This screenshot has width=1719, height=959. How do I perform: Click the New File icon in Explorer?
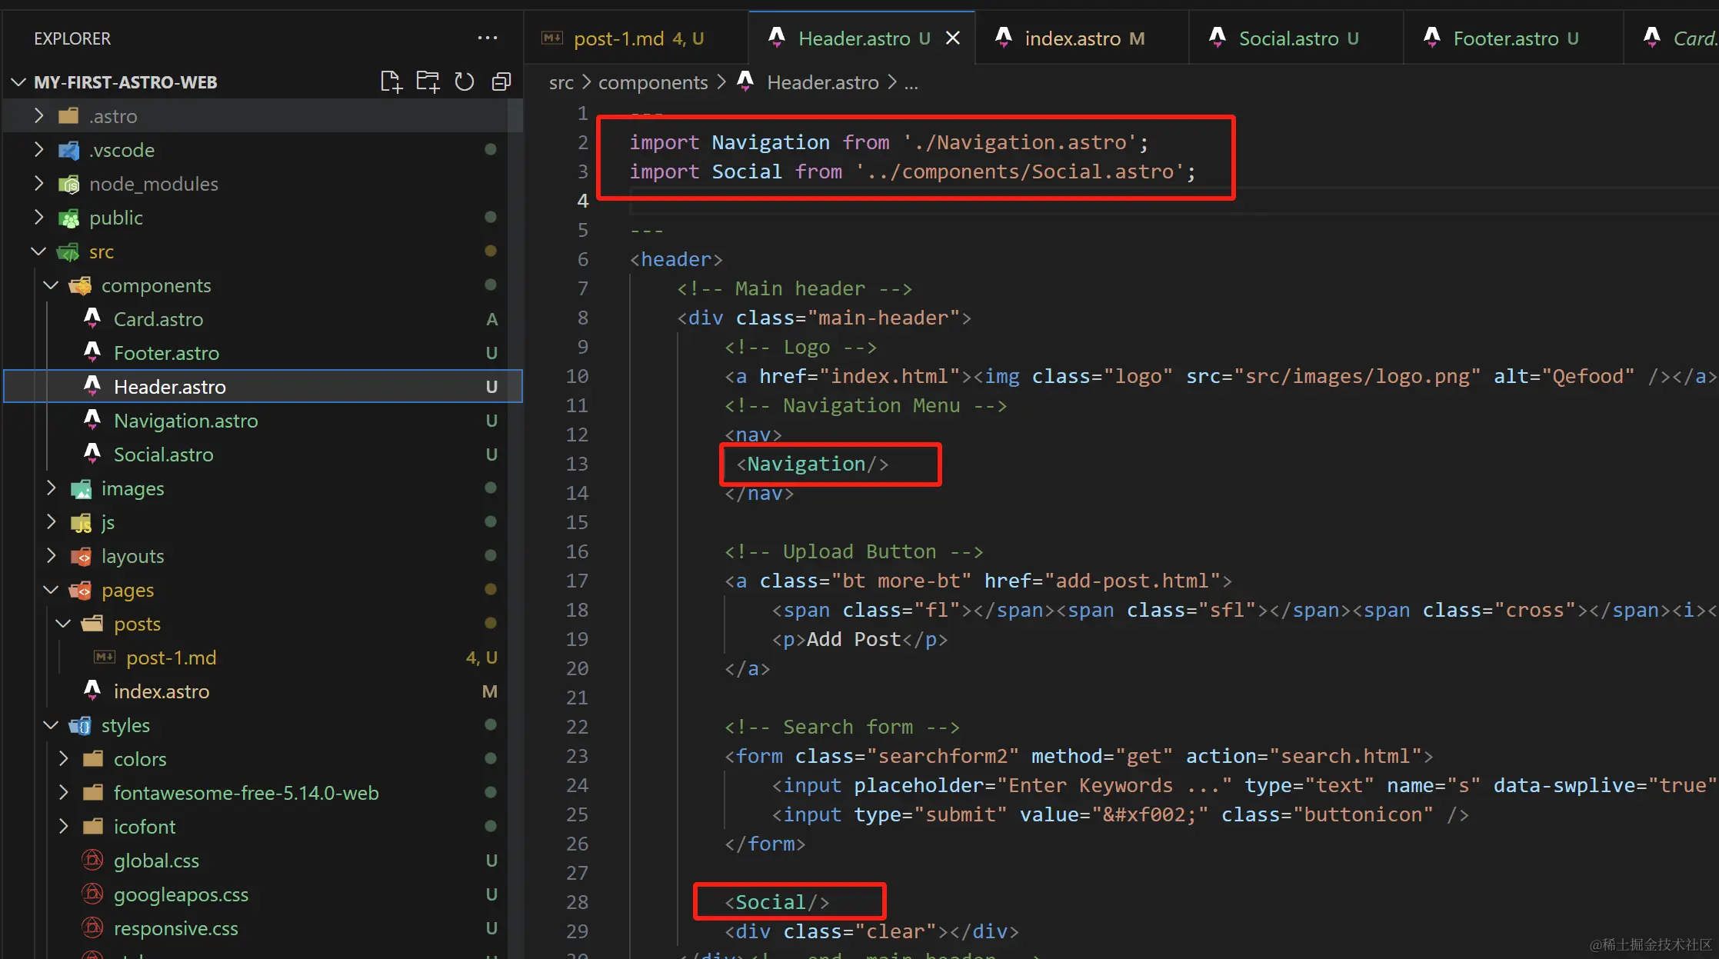click(x=391, y=82)
